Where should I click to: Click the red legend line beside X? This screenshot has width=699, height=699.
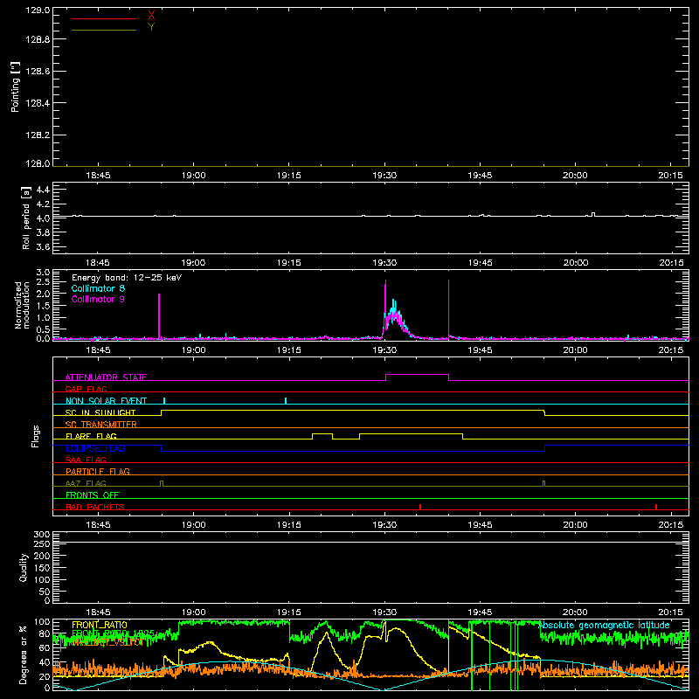tap(104, 18)
